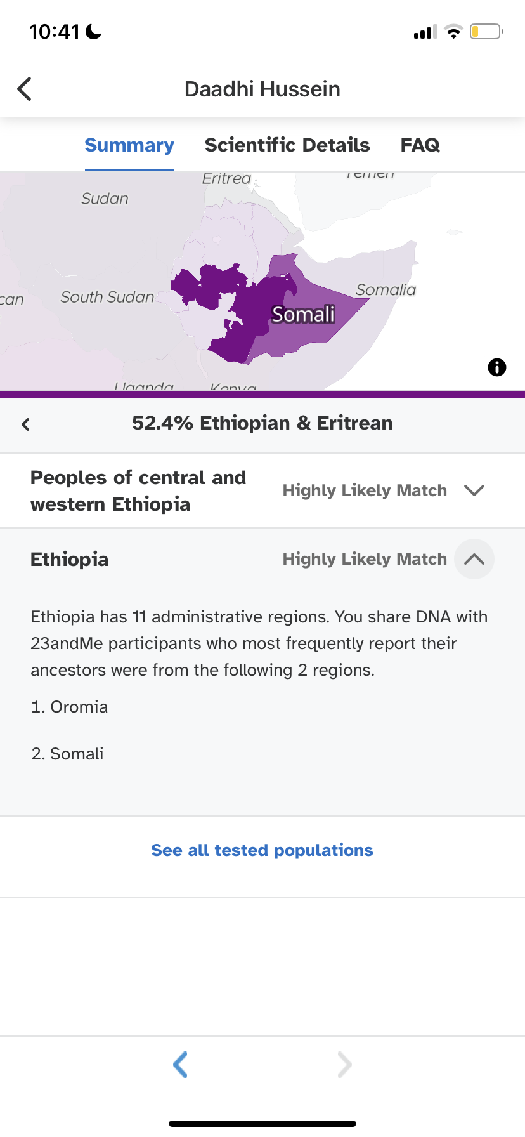This screenshot has width=525, height=1137.
Task: Tap the bottom previous page arrow
Action: pyautogui.click(x=180, y=1064)
